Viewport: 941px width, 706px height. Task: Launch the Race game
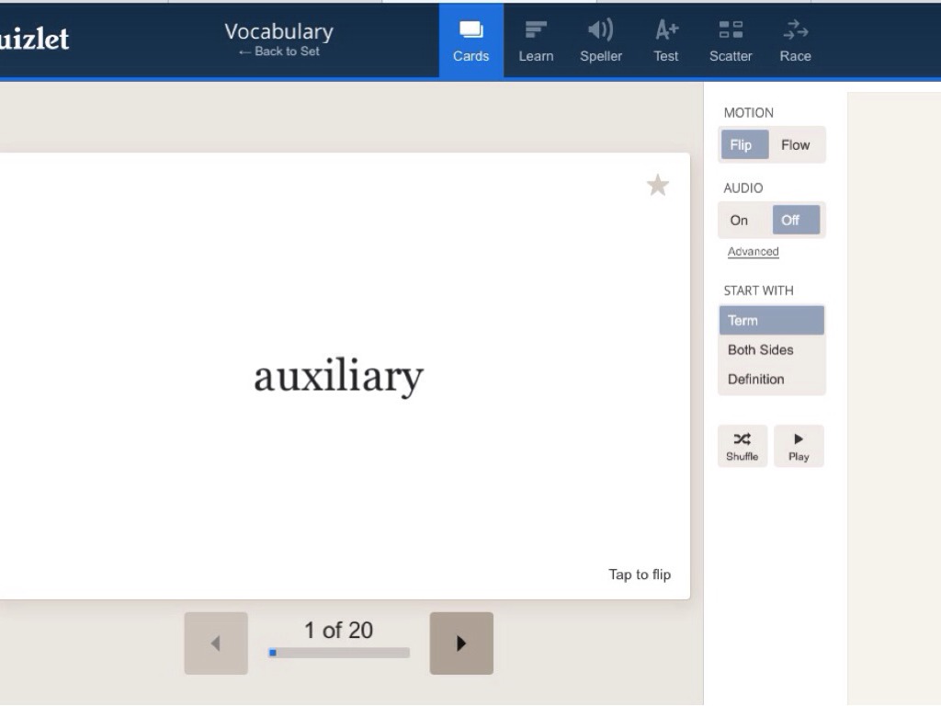pyautogui.click(x=795, y=41)
